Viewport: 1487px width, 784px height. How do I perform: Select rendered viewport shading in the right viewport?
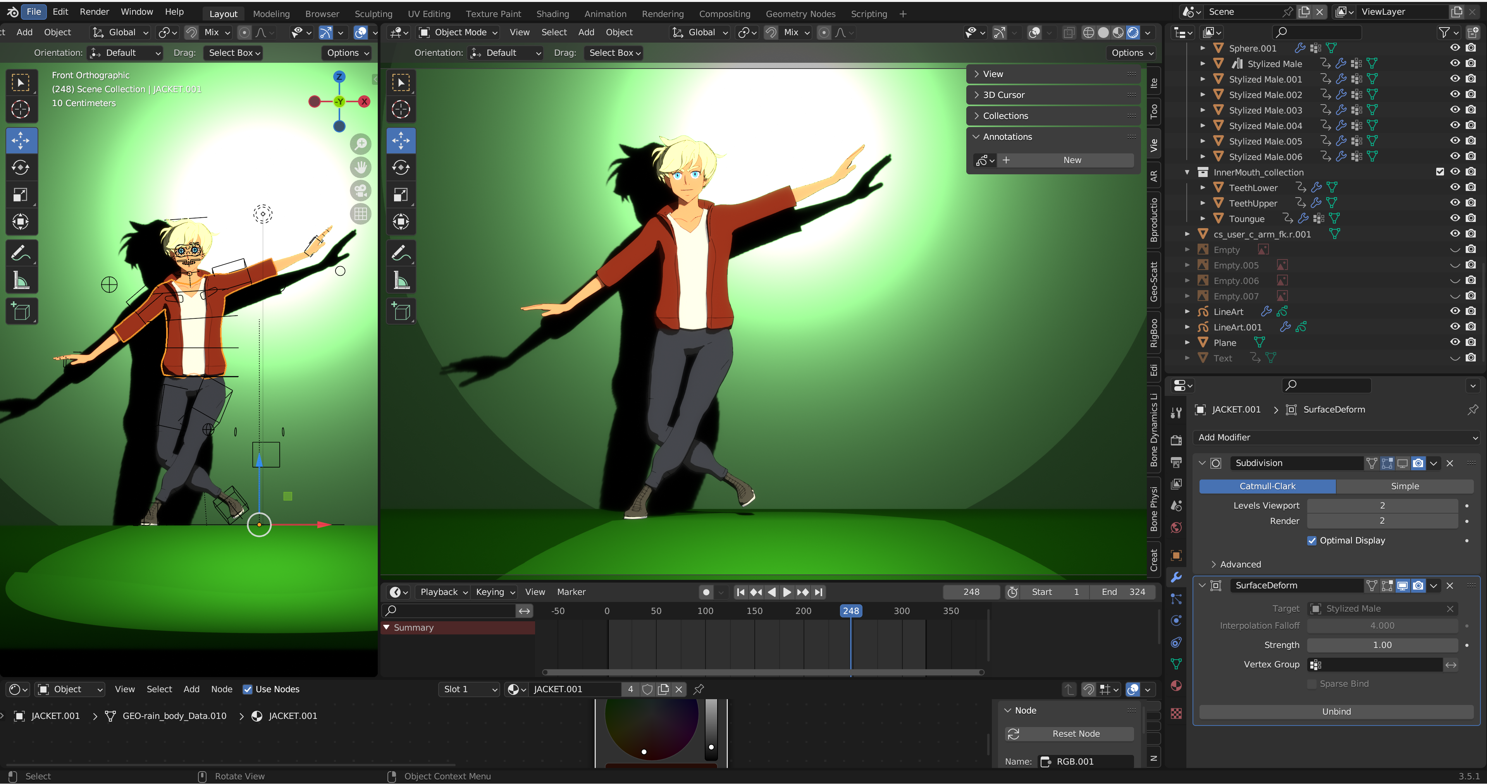1133,32
